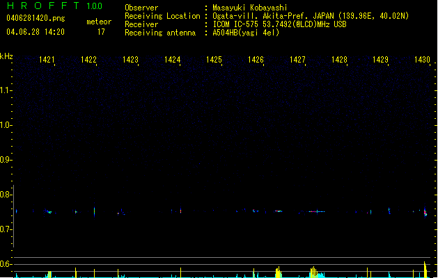Click the 0.8 kHz frequency tick label

(6, 195)
